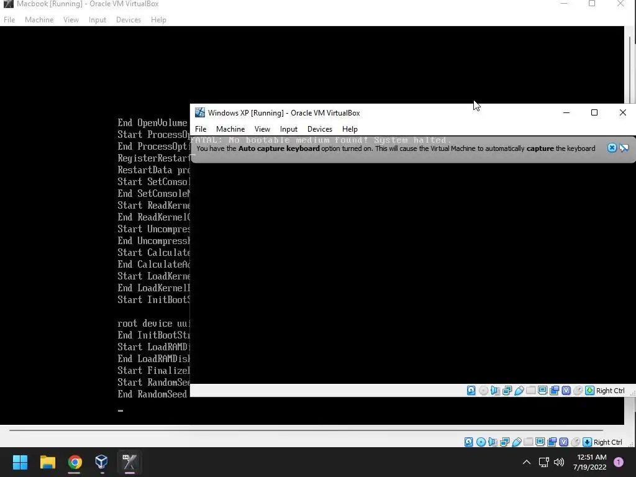Open volume control in system tray
Image resolution: width=636 pixels, height=477 pixels.
click(x=559, y=462)
